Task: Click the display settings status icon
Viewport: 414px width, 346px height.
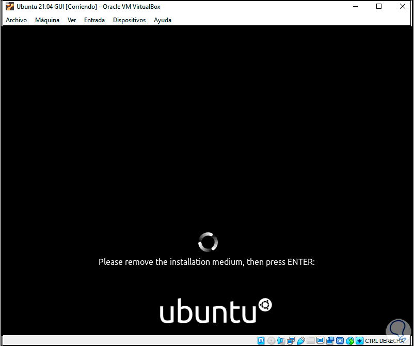Action: point(320,340)
